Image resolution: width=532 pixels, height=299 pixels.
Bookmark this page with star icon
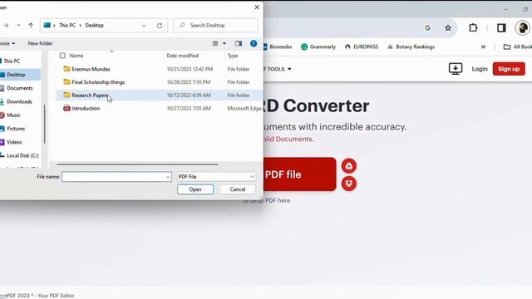tap(448, 27)
